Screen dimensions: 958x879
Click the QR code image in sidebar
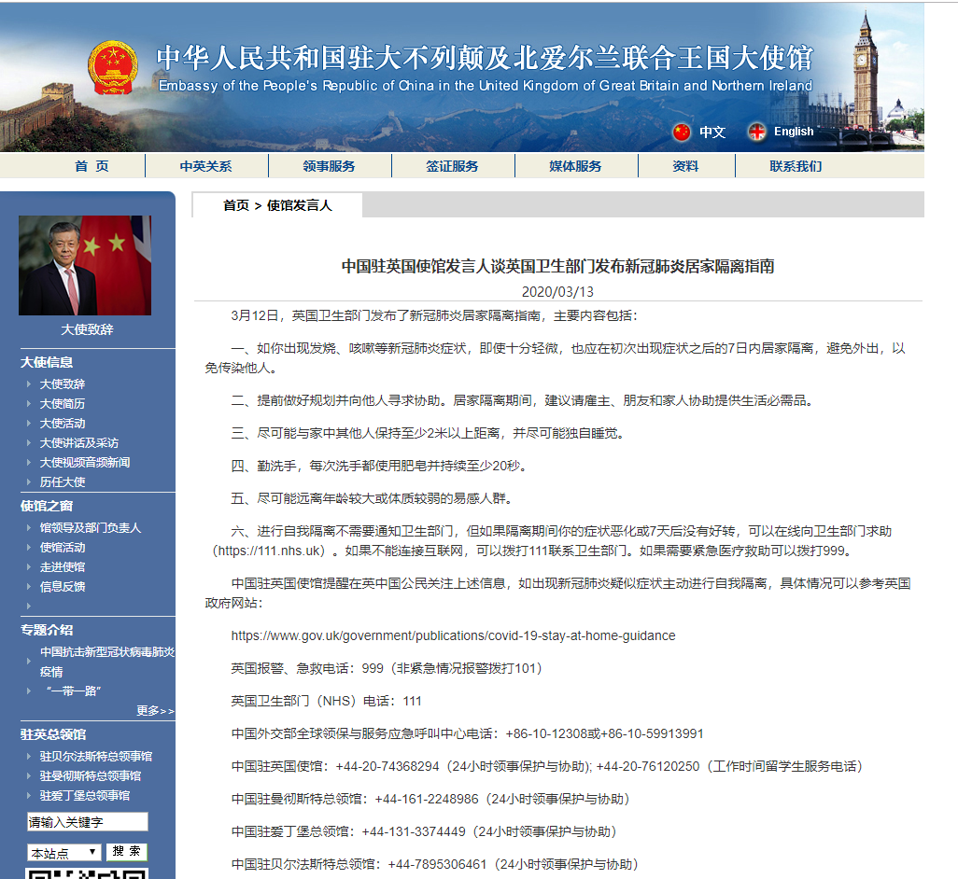(x=87, y=872)
